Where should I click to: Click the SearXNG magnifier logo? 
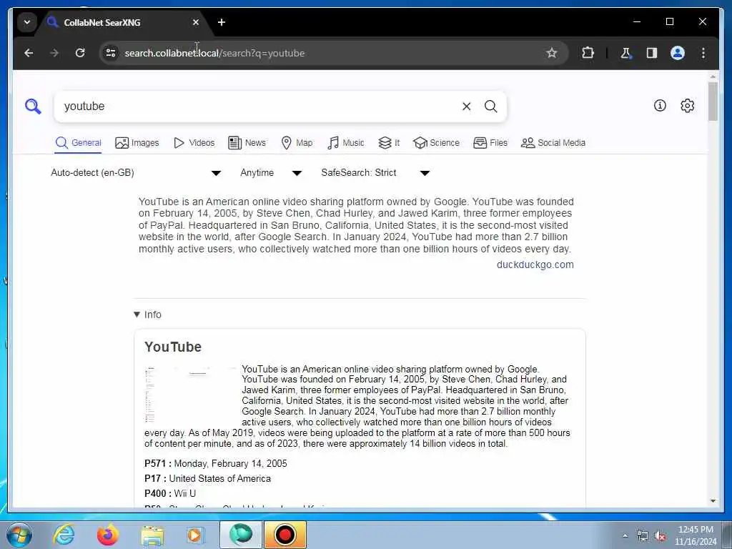click(x=33, y=107)
